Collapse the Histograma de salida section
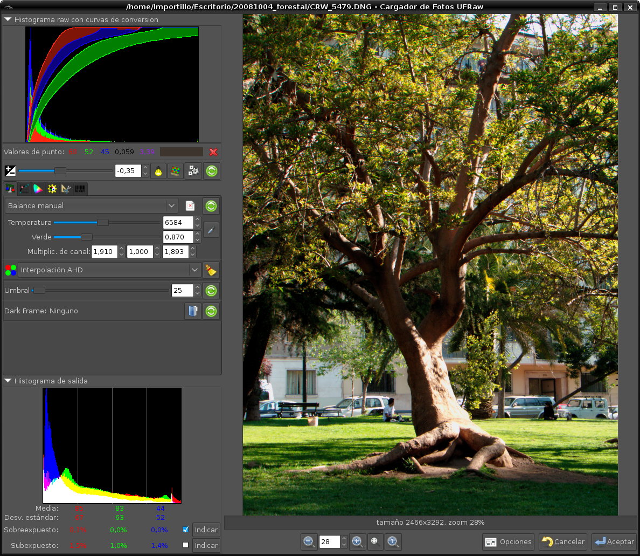 click(x=8, y=381)
